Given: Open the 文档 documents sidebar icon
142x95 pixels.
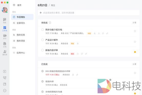Looking at the screenshot, I should coord(5,45).
